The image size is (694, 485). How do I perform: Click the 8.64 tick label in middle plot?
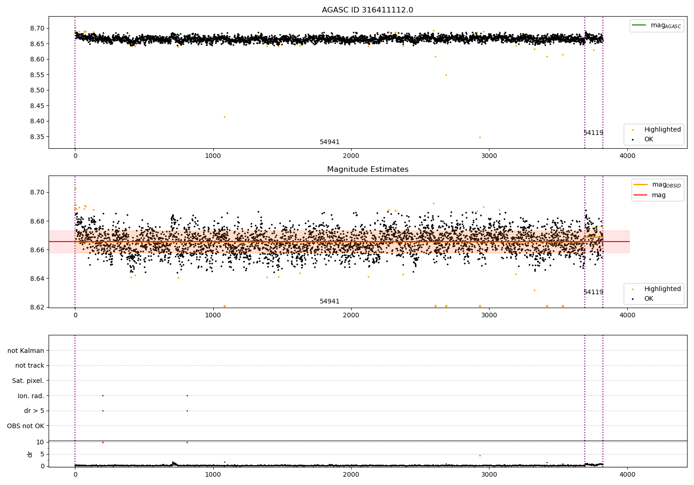(x=37, y=279)
